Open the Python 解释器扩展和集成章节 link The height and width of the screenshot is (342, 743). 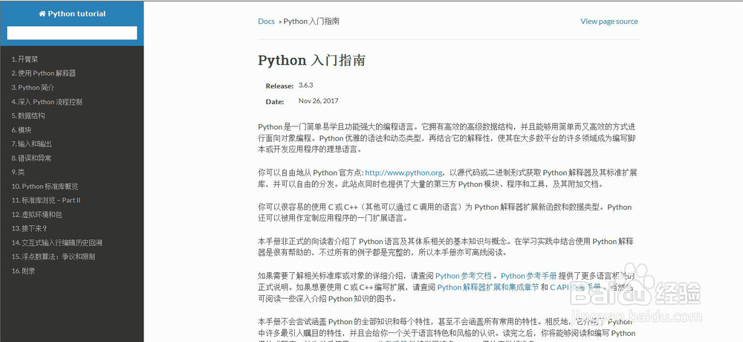coord(487,287)
